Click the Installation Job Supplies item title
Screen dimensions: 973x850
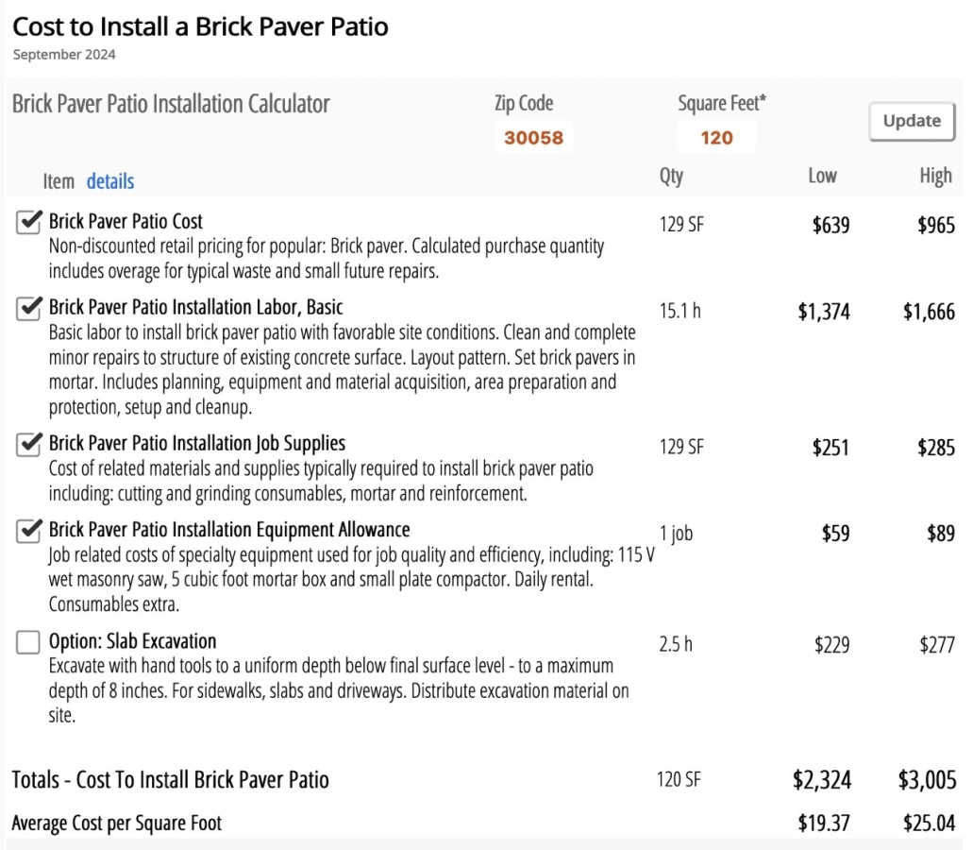coord(197,444)
